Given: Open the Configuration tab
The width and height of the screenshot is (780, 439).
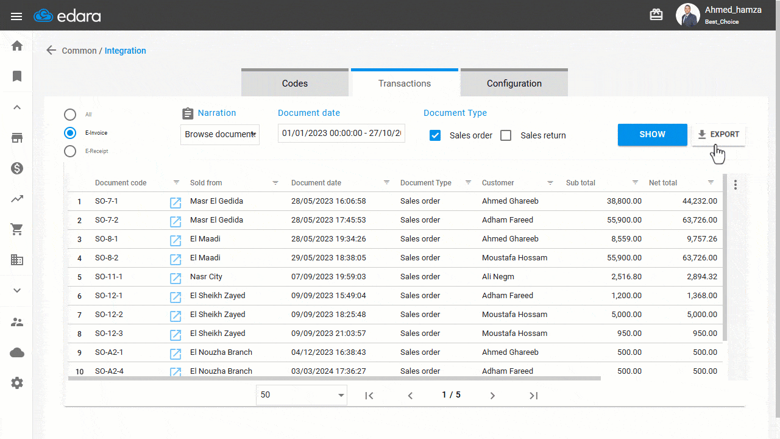Looking at the screenshot, I should point(514,82).
